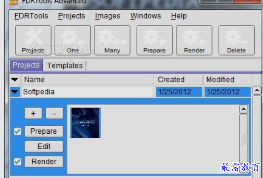Click the image panel scrollbar up arrow
The height and width of the screenshot is (178, 263).
[x=244, y=109]
